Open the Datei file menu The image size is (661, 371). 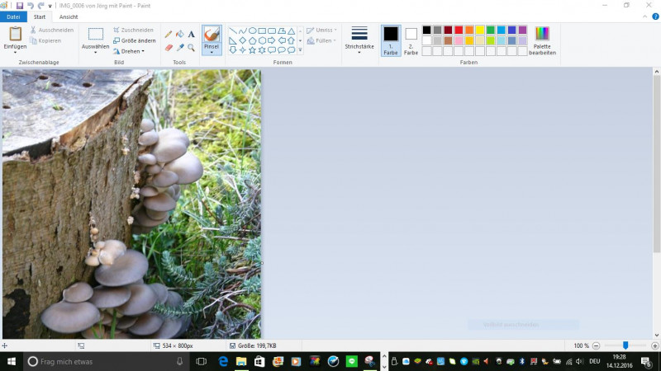click(x=12, y=16)
